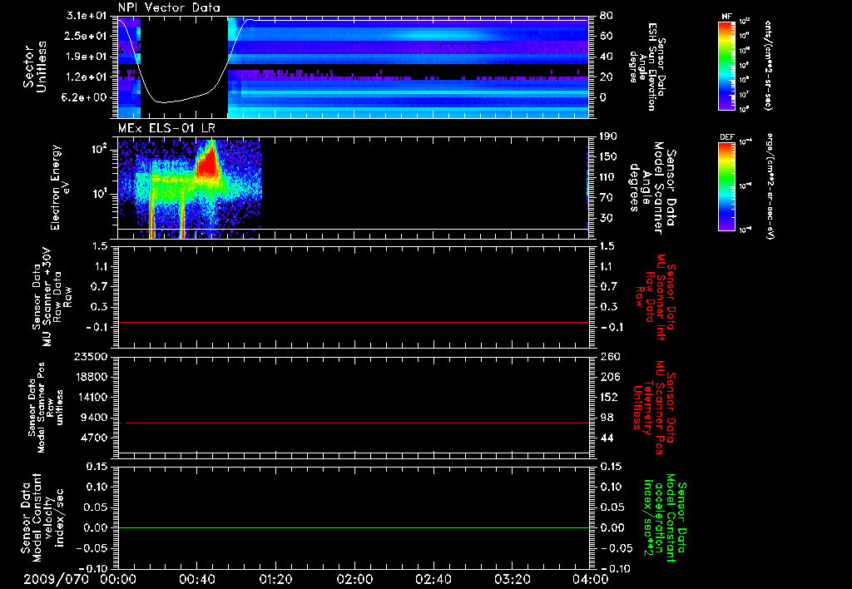The image size is (852, 589).
Task: Select the 152 telemetry tick label
Action: tap(609, 397)
